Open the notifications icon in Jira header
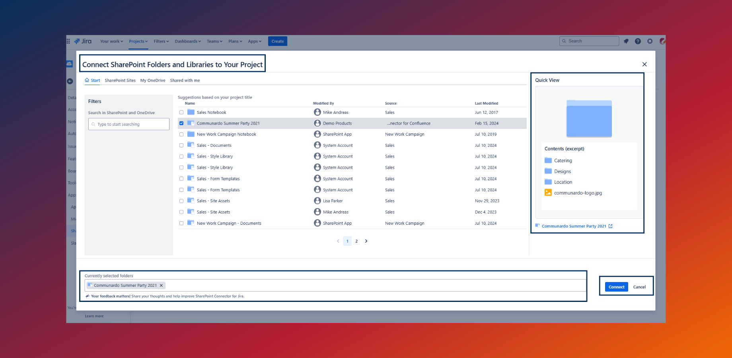The width and height of the screenshot is (732, 358). pos(626,41)
